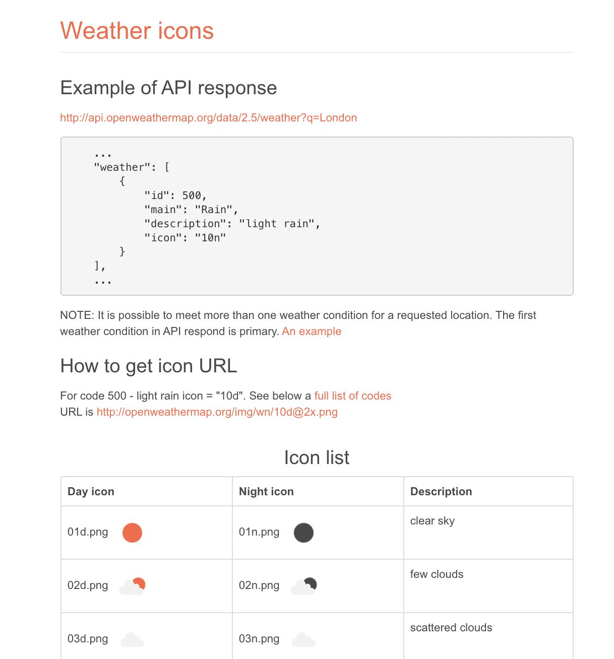Follow the 'full list of codes' link
614x659 pixels.
pos(352,396)
